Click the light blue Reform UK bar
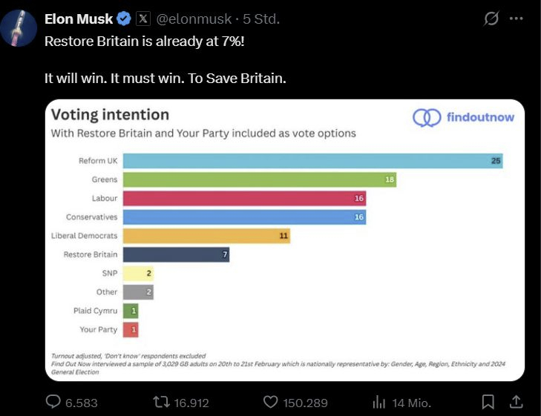 pyautogui.click(x=312, y=160)
